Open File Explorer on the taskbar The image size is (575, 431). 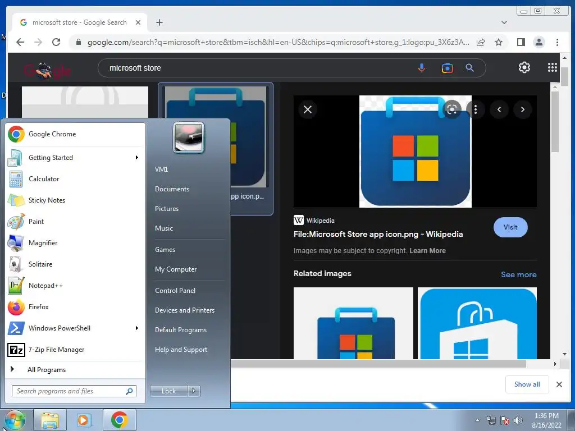pyautogui.click(x=50, y=420)
